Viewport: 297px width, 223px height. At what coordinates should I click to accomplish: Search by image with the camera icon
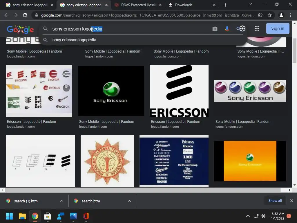coord(215,29)
